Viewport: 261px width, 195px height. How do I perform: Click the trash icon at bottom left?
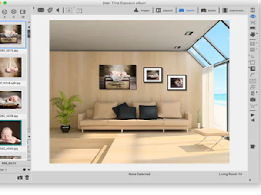point(27,178)
